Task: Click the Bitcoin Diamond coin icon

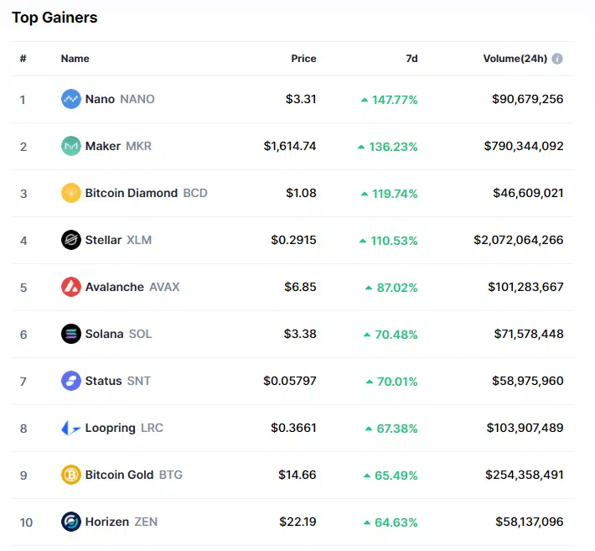Action: pyautogui.click(x=71, y=193)
